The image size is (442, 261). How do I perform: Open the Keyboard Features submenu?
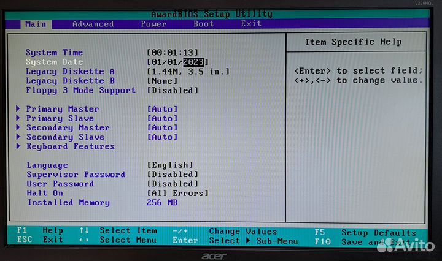pos(70,146)
